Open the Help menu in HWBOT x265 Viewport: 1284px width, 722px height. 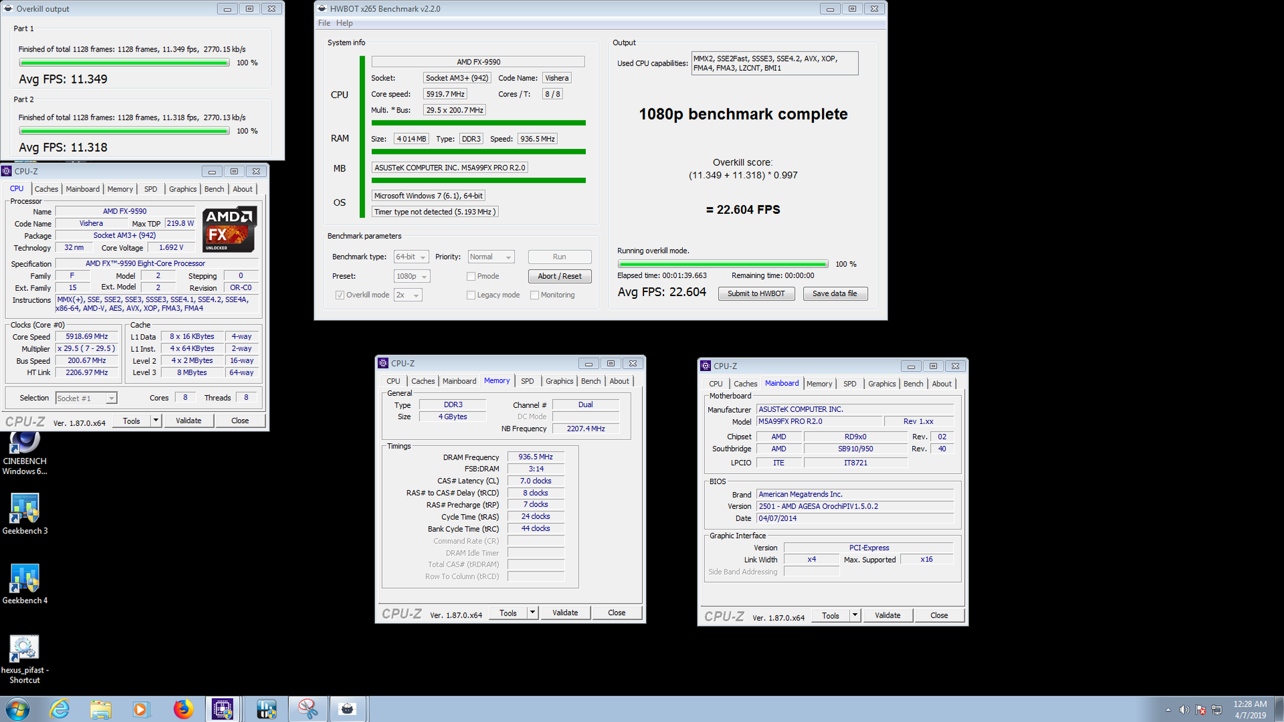344,23
